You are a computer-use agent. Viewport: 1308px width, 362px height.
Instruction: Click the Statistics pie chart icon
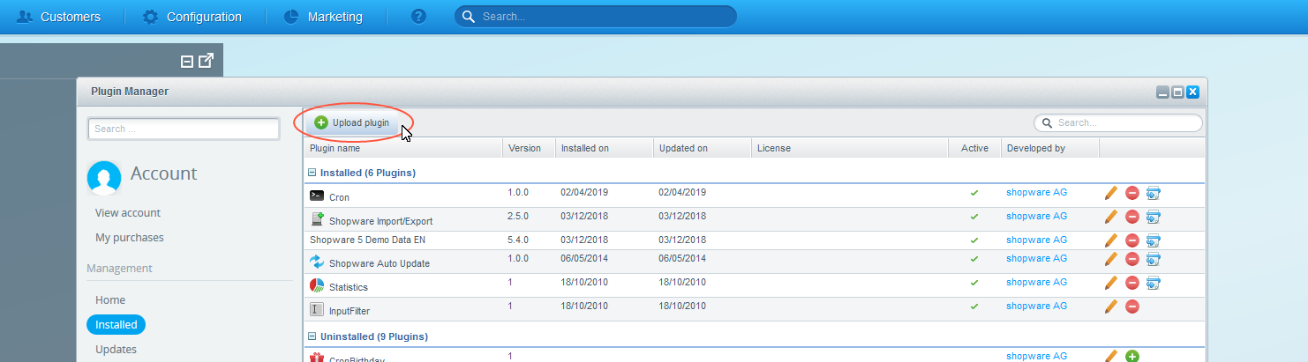318,285
